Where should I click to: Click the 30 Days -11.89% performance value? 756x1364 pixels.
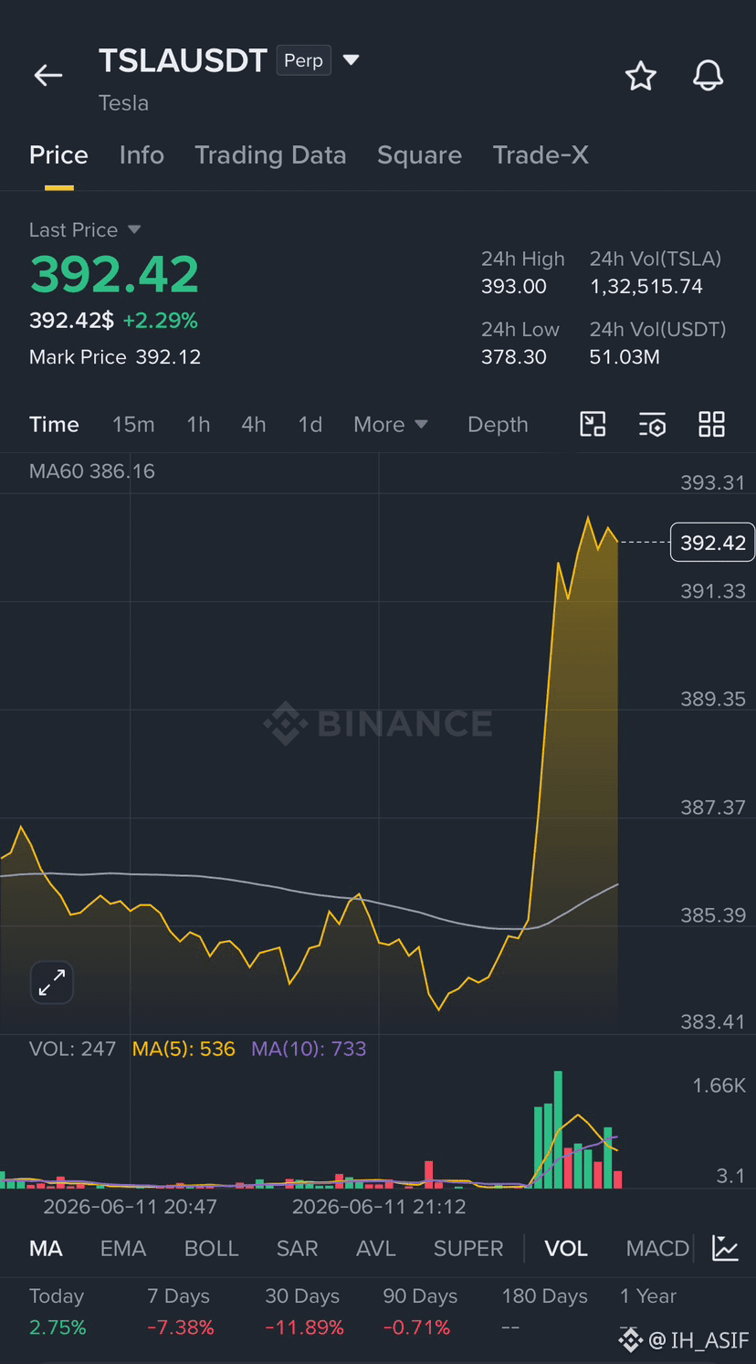pos(304,1327)
